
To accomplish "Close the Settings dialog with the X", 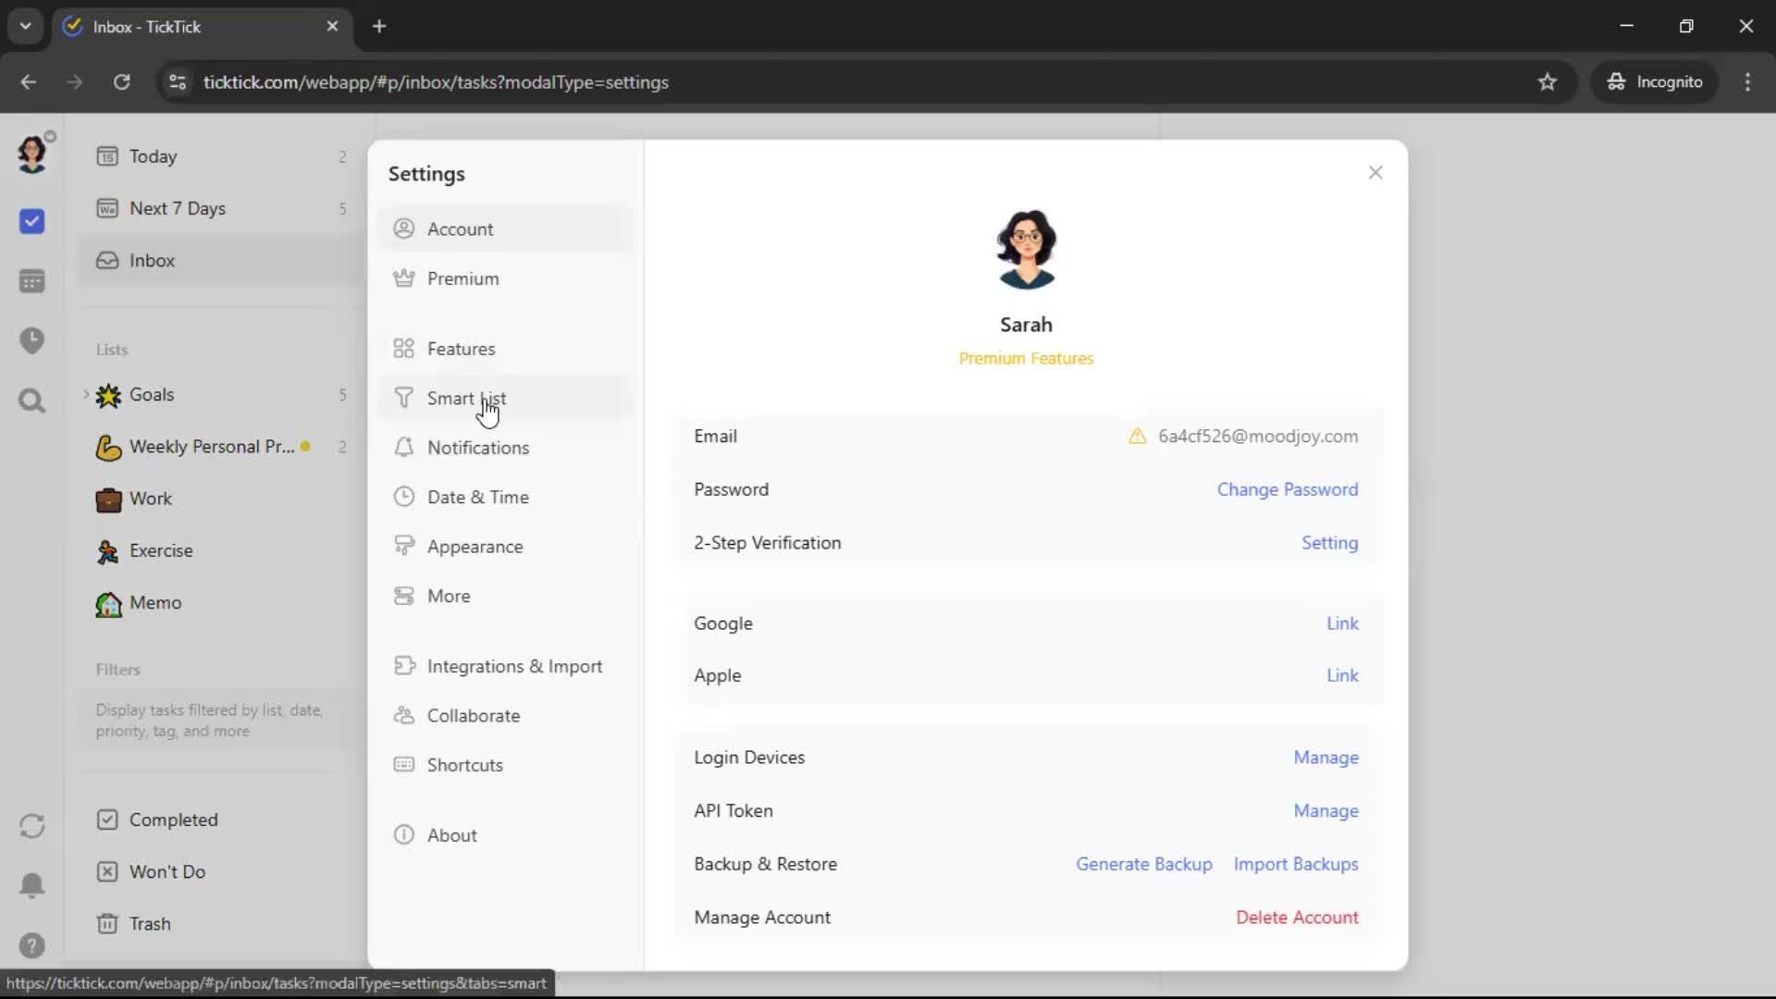I will (x=1375, y=173).
